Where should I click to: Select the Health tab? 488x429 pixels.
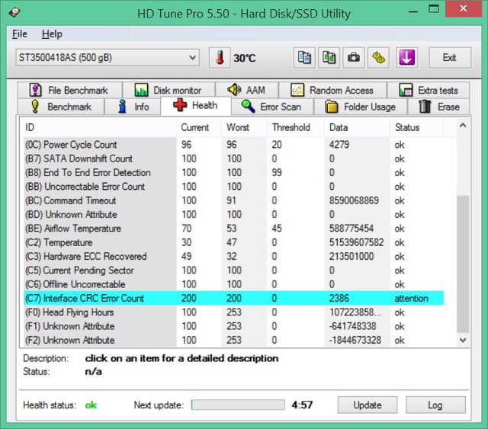pos(196,105)
